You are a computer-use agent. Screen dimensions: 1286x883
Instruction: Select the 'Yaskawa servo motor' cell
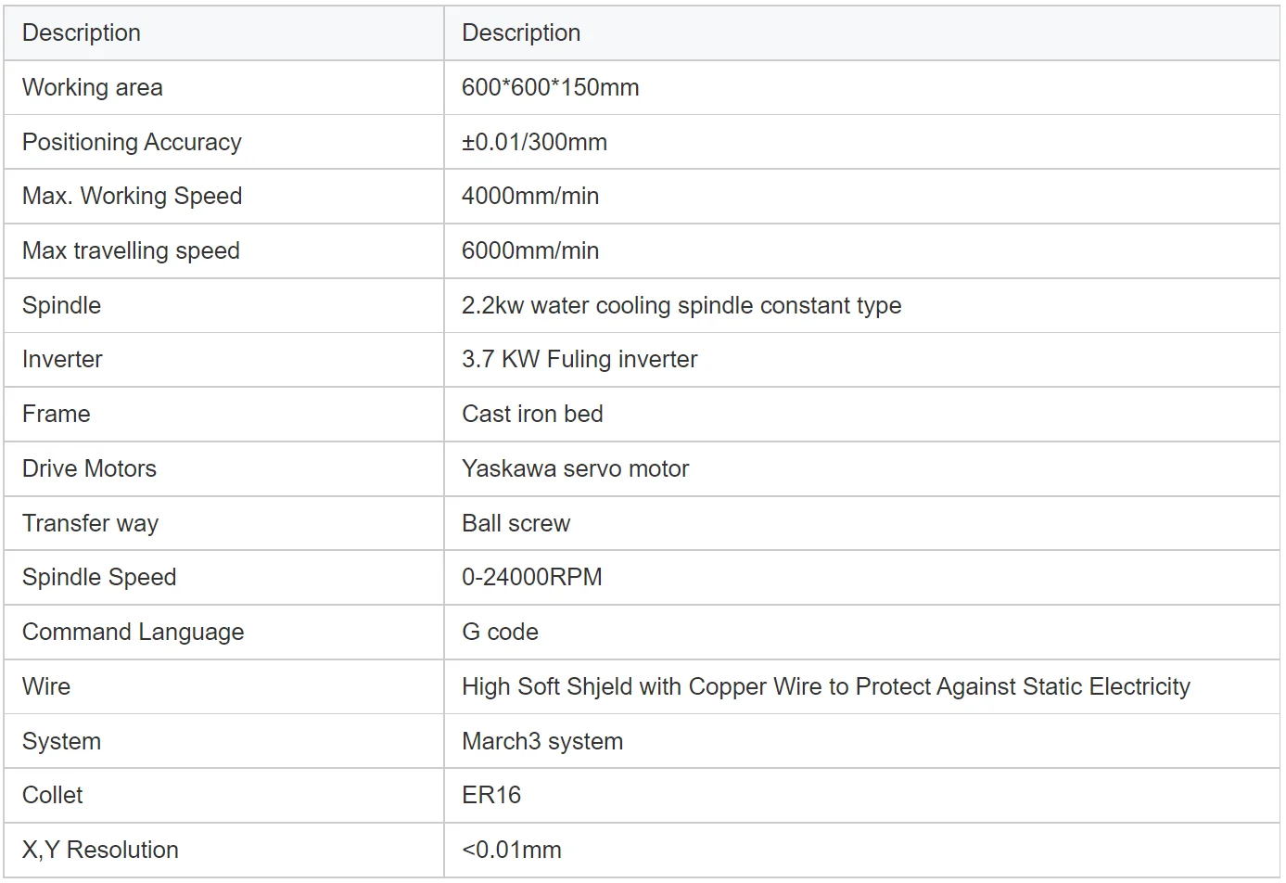pos(575,469)
